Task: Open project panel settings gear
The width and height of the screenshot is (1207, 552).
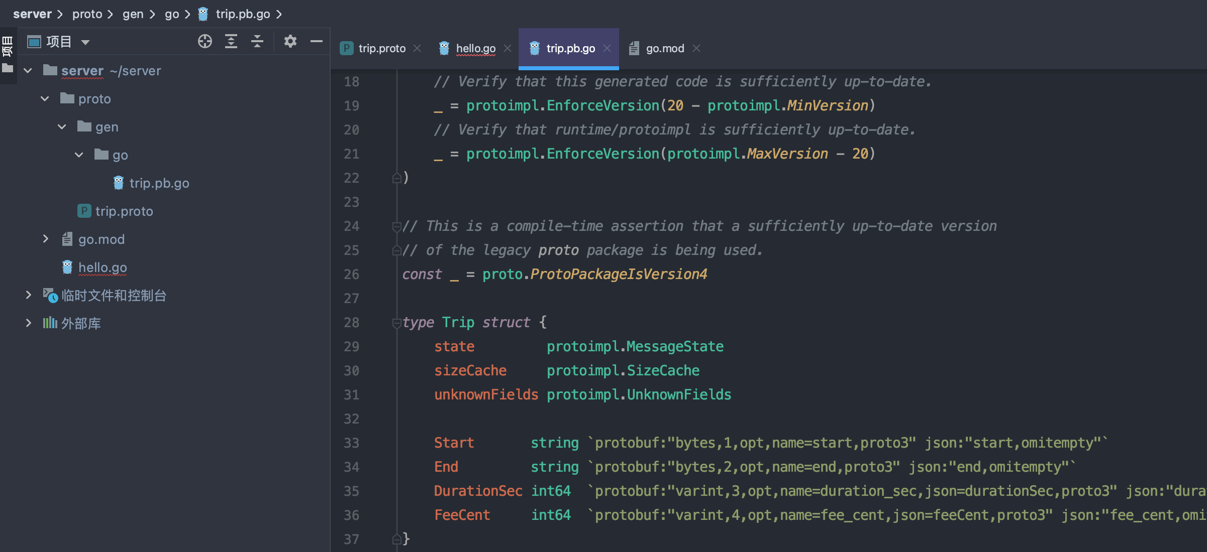Action: click(290, 41)
